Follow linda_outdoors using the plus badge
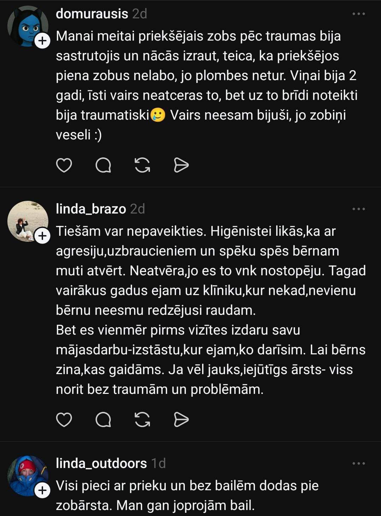The width and height of the screenshot is (381, 516). point(42,490)
